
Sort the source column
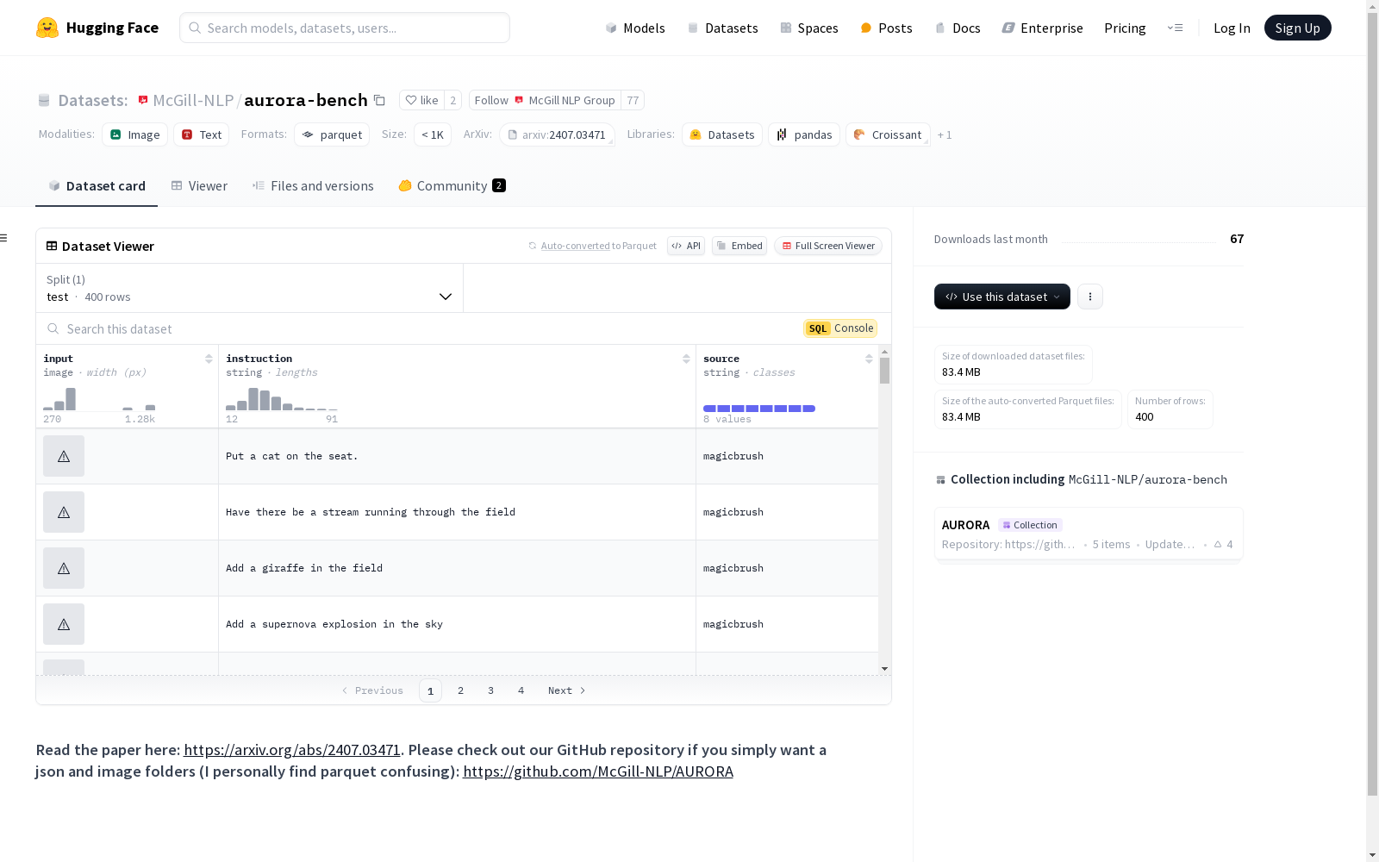point(869,359)
